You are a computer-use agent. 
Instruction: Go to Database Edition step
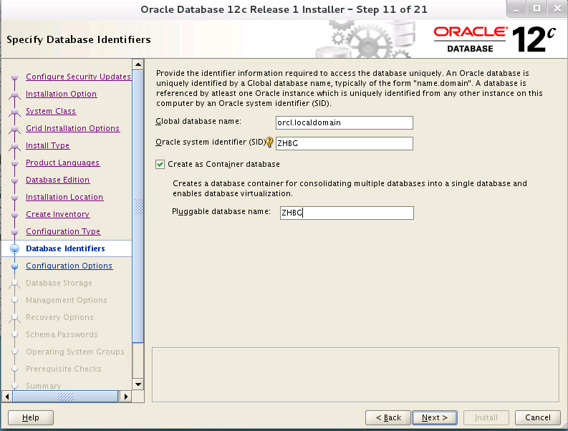pyautogui.click(x=57, y=180)
